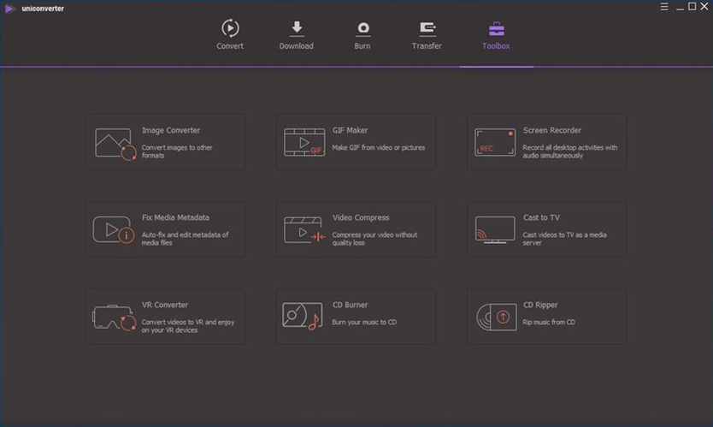Screen dimensions: 713x427
Task: Switch to the Convert tab label
Action: point(230,46)
